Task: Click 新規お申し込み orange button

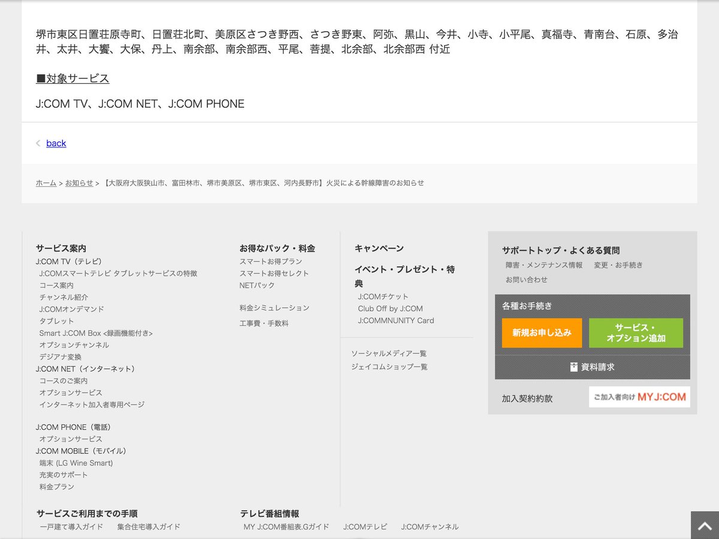Action: coord(542,333)
